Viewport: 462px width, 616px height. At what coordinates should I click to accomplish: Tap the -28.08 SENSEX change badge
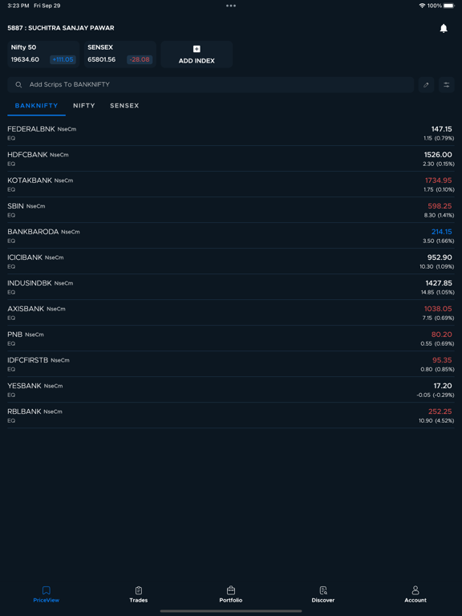coord(140,59)
